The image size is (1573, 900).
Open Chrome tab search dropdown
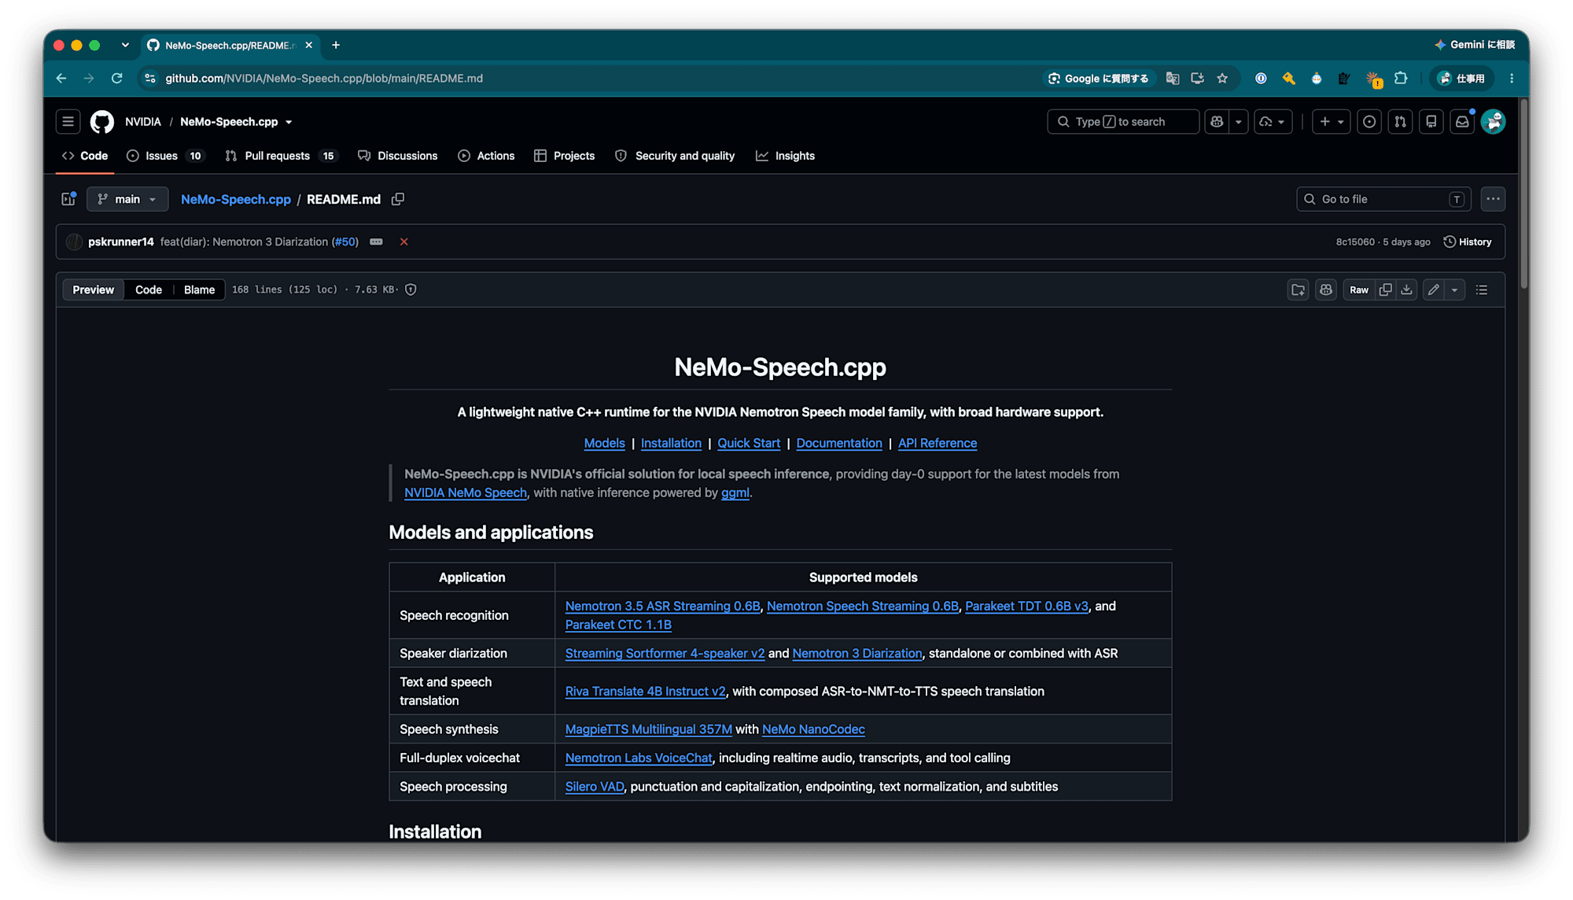coord(125,46)
